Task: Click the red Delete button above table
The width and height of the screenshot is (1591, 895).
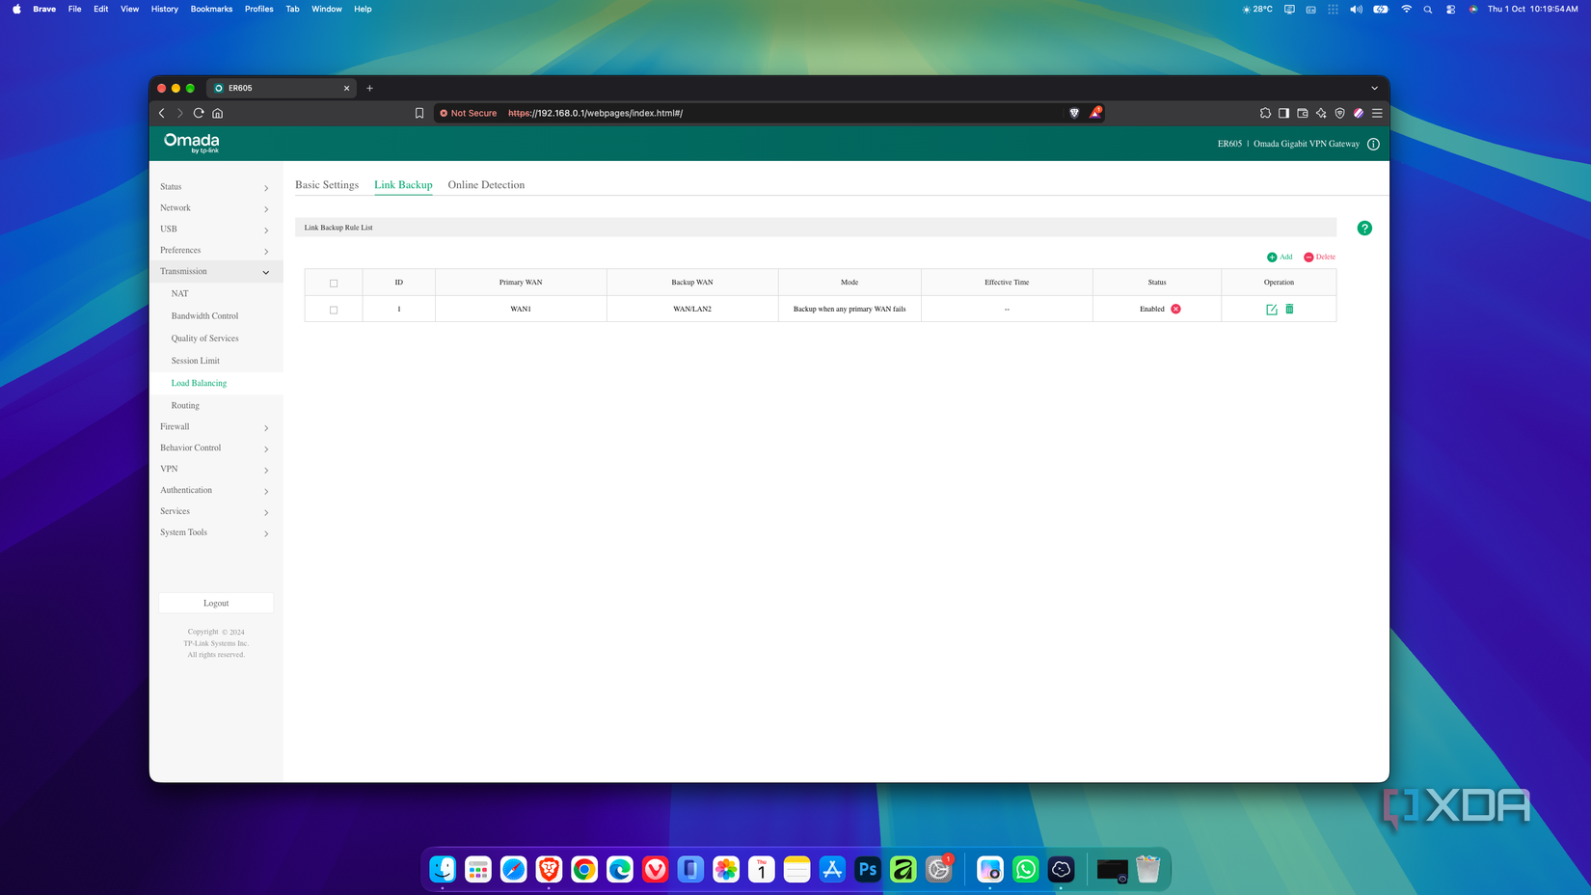Action: coord(1319,257)
